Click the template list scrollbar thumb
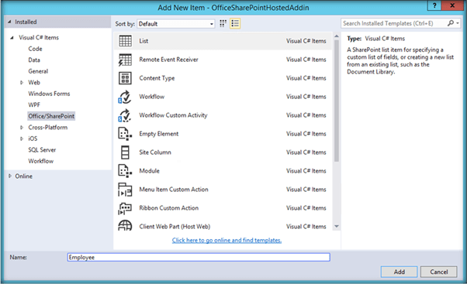This screenshot has height=284, width=467. 337,101
